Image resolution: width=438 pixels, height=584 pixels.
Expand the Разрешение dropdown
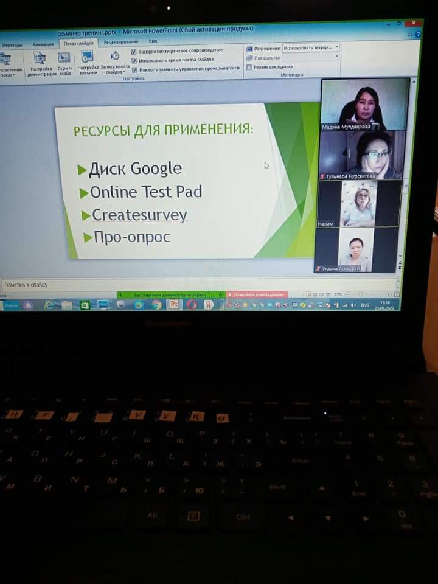pyautogui.click(x=337, y=47)
